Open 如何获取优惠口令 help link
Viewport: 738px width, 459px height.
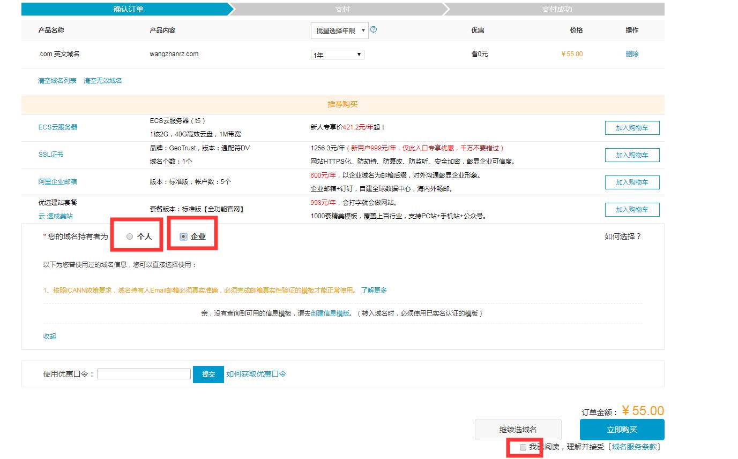[256, 374]
